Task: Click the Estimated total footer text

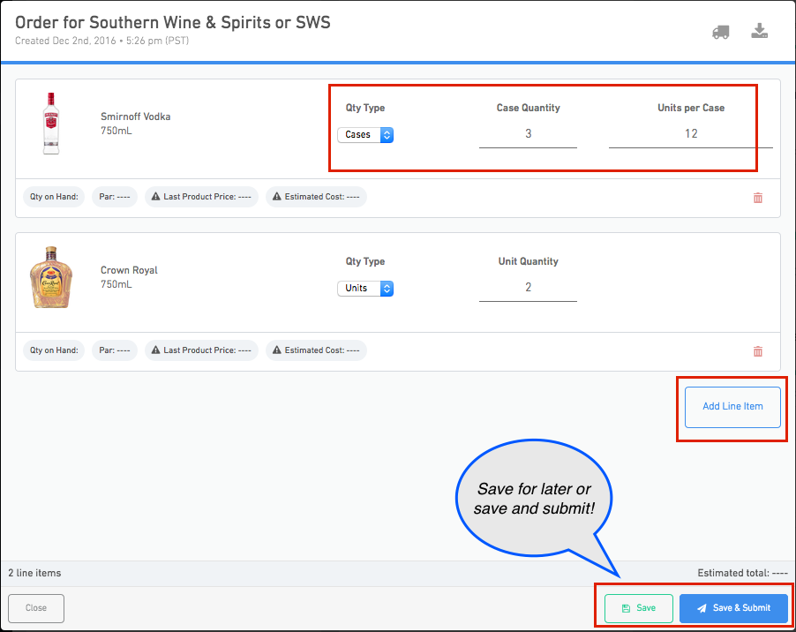Action: [x=742, y=573]
